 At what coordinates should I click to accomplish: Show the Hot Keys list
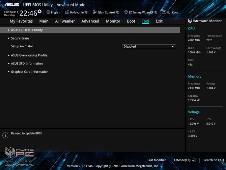point(170,13)
